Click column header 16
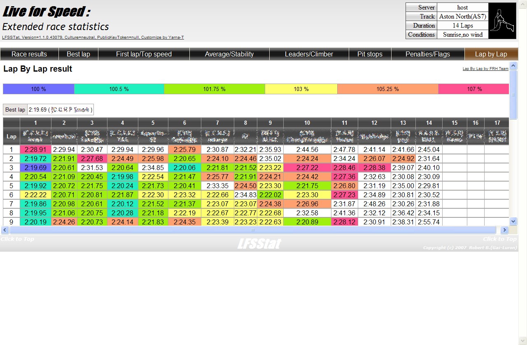The width and height of the screenshot is (527, 345). point(476,123)
